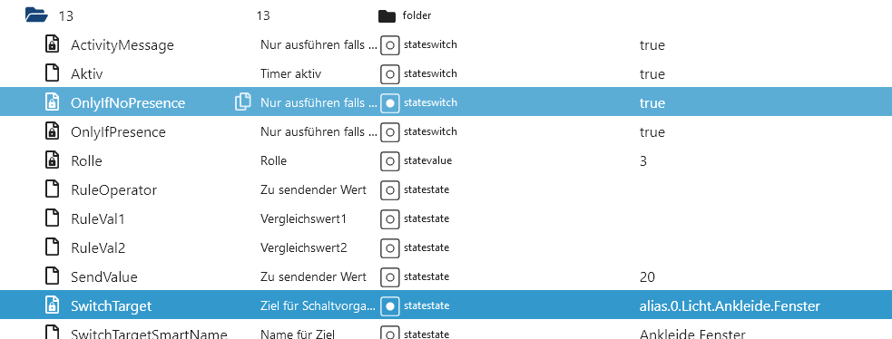Screen dimensions: 892x339
Task: Select the RuleVal1 state entry
Action: point(98,218)
